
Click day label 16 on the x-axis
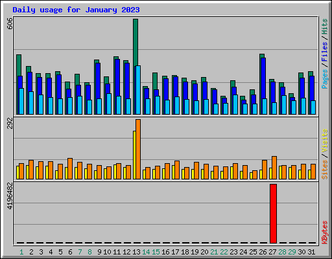coord(165,252)
